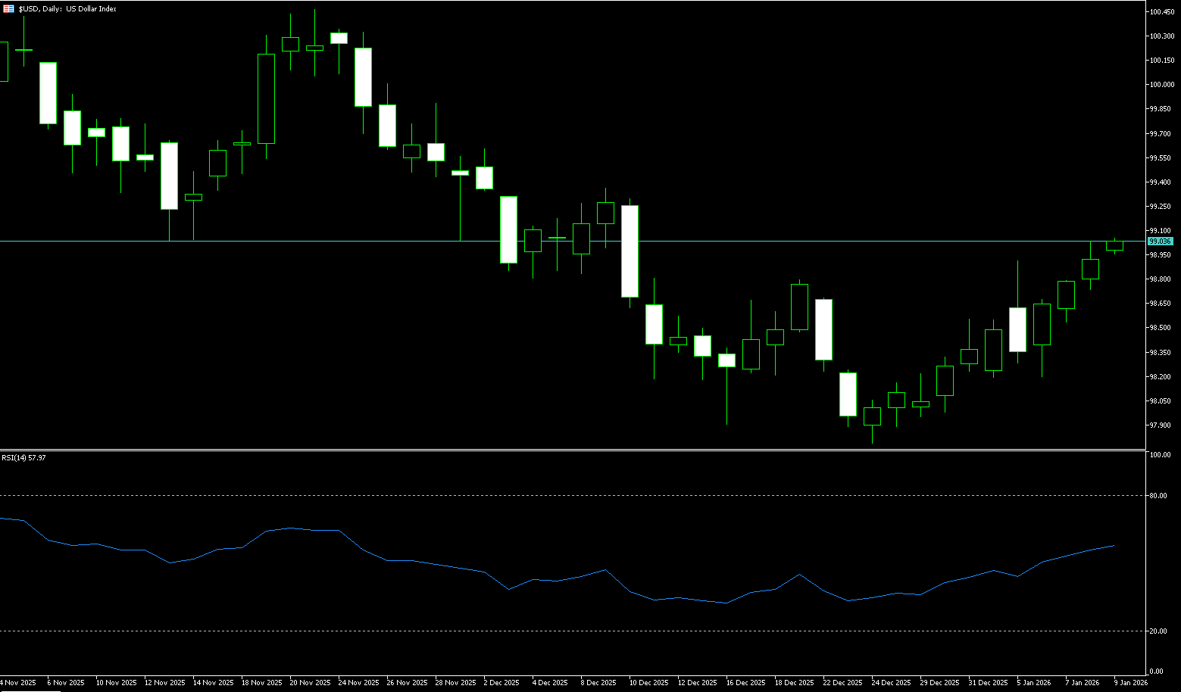Click the 24 Nov 2025 date label
This screenshot has height=692, width=1181.
[x=359, y=683]
